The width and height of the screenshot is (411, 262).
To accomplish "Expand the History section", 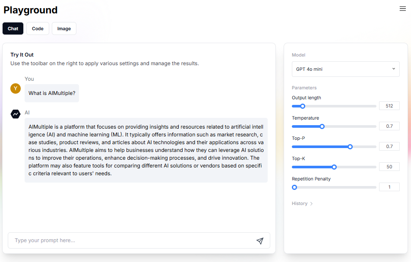I will (x=302, y=204).
